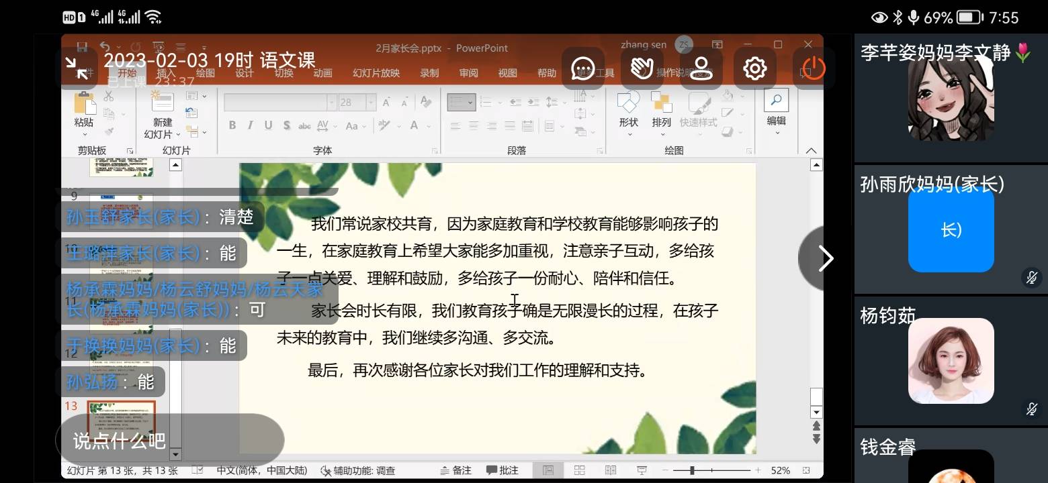Click the Align Left icon in paragraph group
Image resolution: width=1048 pixels, height=483 pixels.
[455, 125]
